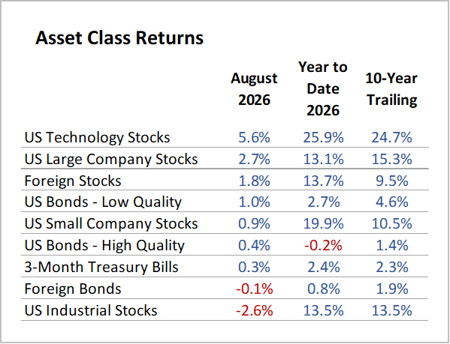Select the Foreign Stocks row label
The height and width of the screenshot is (344, 450).
pos(73,181)
